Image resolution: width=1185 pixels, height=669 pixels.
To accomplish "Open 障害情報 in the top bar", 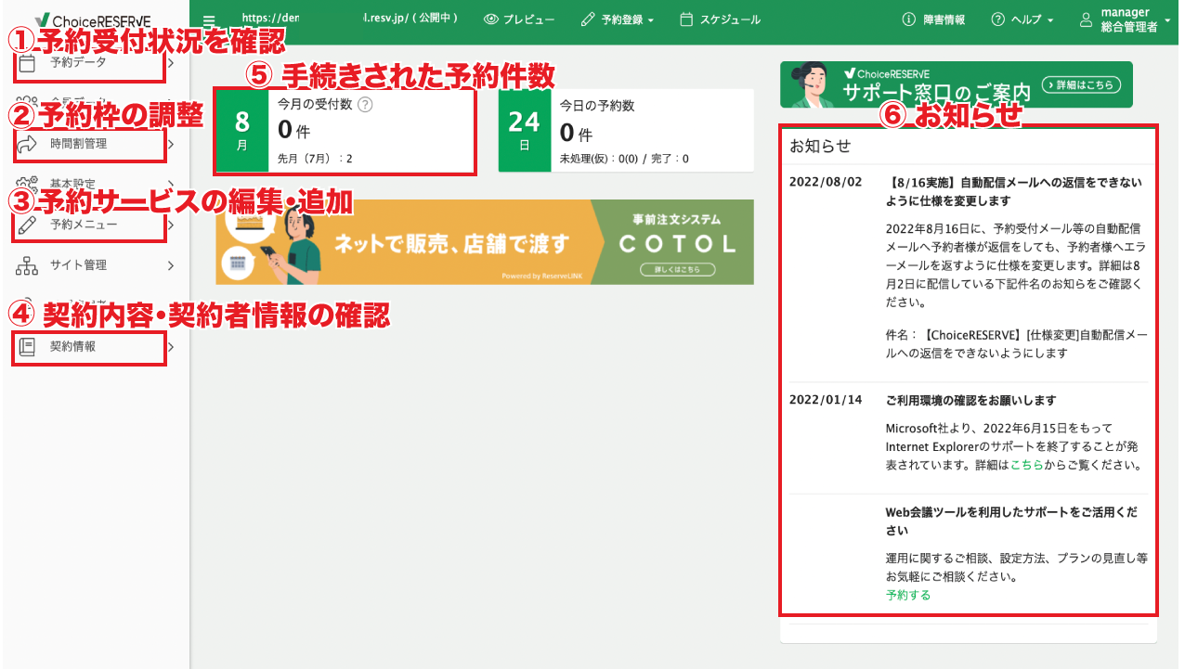I will tap(933, 19).
